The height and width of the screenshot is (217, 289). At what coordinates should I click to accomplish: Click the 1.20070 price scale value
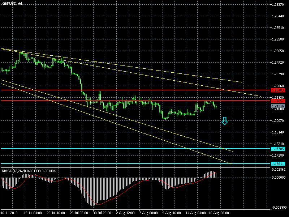(x=280, y=120)
